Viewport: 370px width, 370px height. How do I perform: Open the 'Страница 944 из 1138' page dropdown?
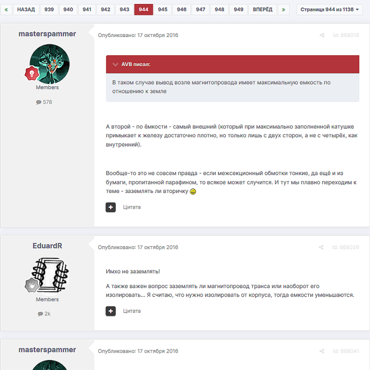(330, 10)
